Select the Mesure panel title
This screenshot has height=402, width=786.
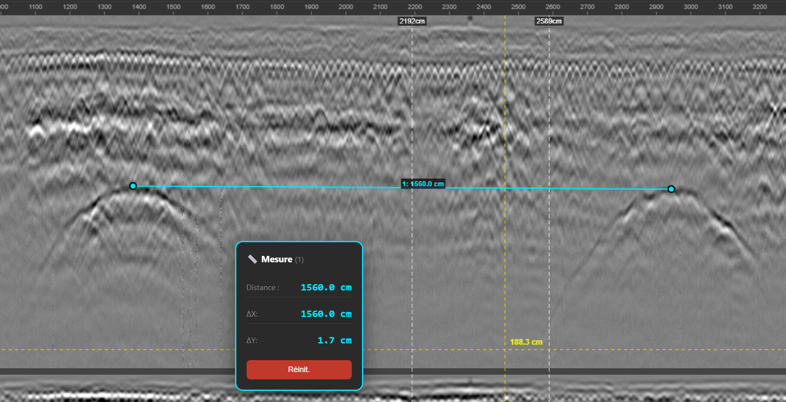coord(277,259)
